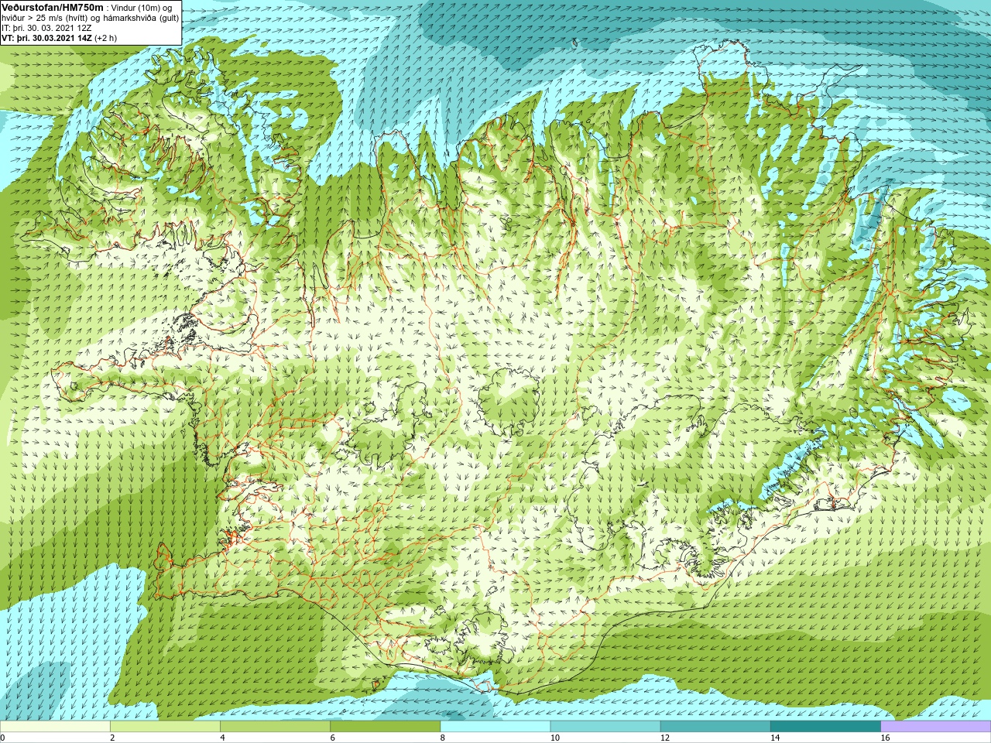Click the turquoise 10–12 m/s legend swatch

tap(605, 727)
